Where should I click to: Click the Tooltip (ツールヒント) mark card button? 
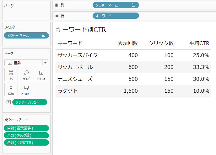click(x=26, y=90)
